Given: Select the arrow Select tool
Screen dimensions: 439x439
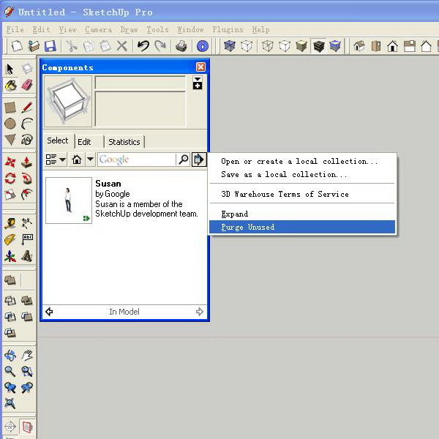Looking at the screenshot, I should [x=10, y=69].
